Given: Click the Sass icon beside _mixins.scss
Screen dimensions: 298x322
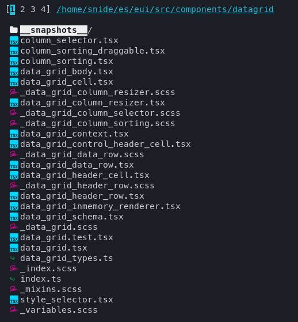Looking at the screenshot, I should point(14,289).
